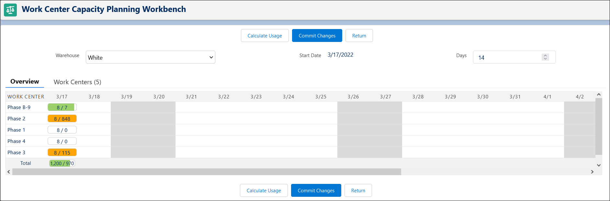Click the Phase 3 work center name
Viewport: 610px width, 201px height.
[x=17, y=152]
